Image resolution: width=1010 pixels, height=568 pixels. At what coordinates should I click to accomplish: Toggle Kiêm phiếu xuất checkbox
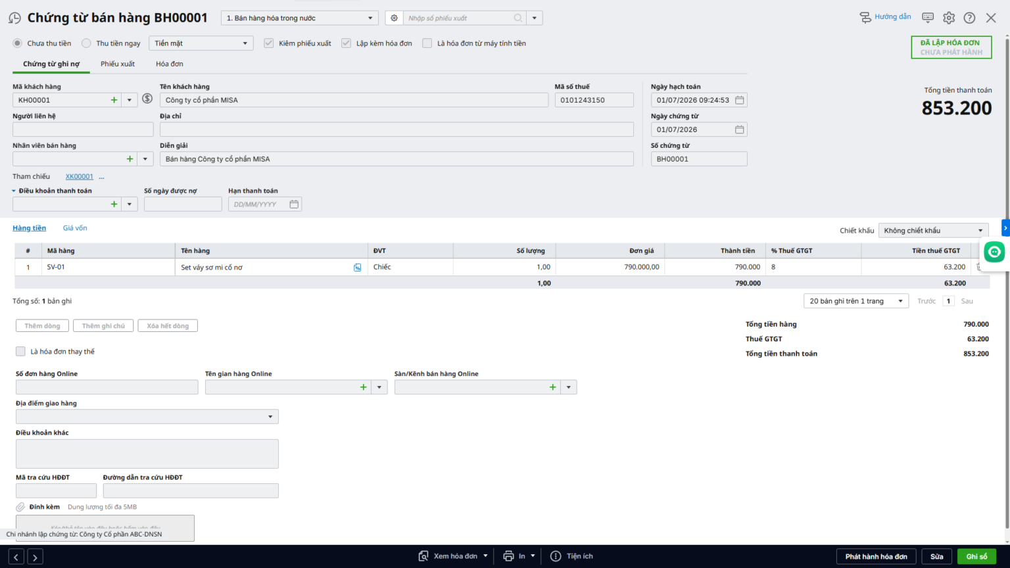[x=268, y=43]
